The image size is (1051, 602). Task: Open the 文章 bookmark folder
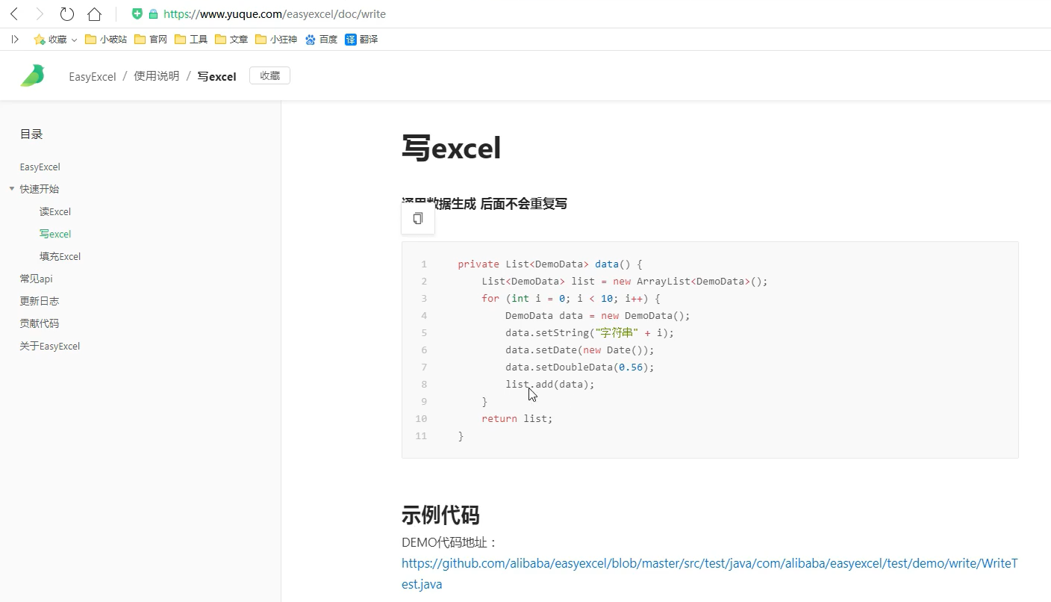pos(231,39)
